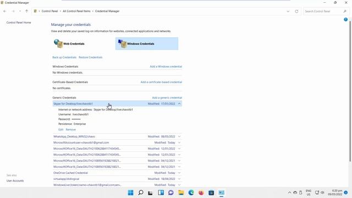Add a certificate-based credential
The width and height of the screenshot is (352, 198).
point(161,82)
